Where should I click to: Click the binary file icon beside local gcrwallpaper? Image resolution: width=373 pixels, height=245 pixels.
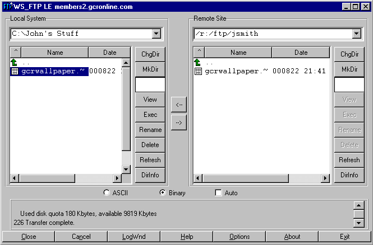click(x=15, y=71)
